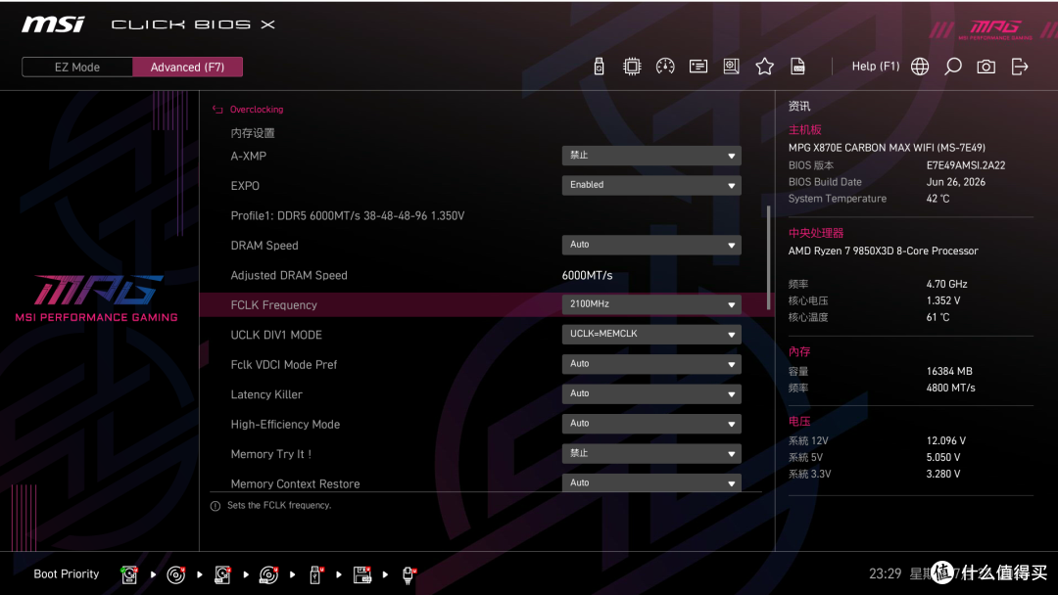Click the memory capacity 16384 MB
1058x595 pixels.
(x=949, y=371)
